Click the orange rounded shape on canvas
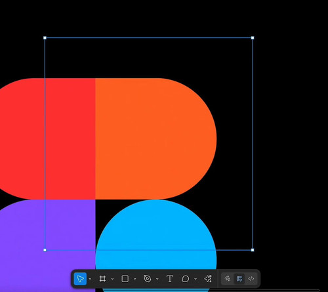Screen dimensions: 328x292 (155, 138)
